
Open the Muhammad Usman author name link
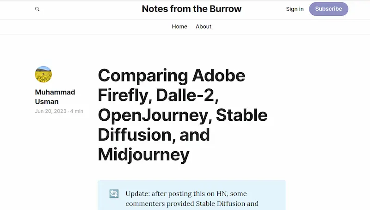point(55,97)
